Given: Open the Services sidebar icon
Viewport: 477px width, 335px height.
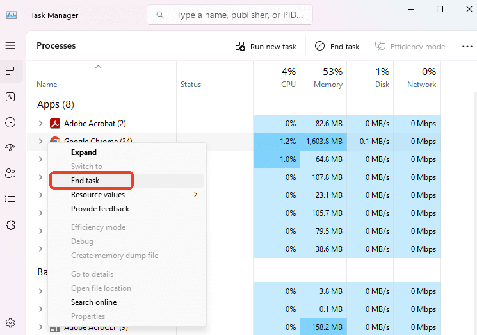Looking at the screenshot, I should [x=10, y=225].
